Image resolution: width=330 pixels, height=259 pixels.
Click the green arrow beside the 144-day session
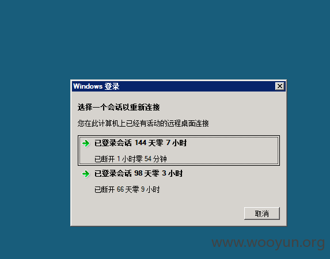[x=86, y=143]
